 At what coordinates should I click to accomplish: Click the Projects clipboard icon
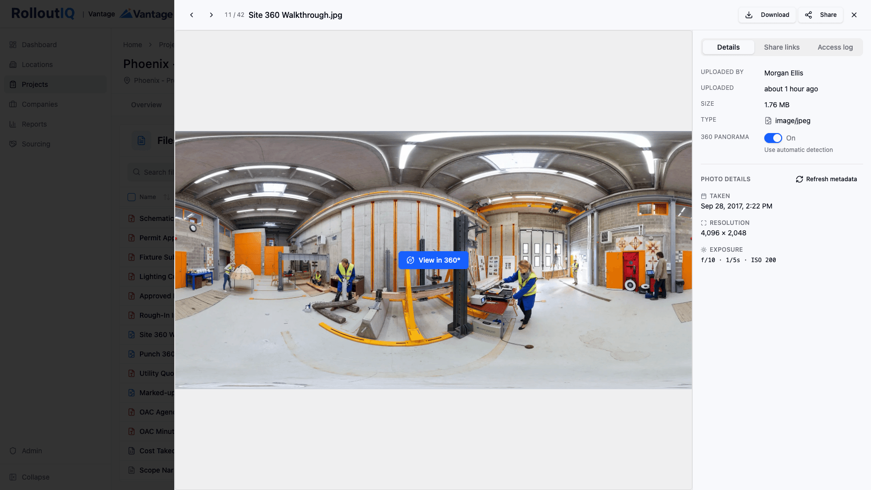[x=13, y=84]
